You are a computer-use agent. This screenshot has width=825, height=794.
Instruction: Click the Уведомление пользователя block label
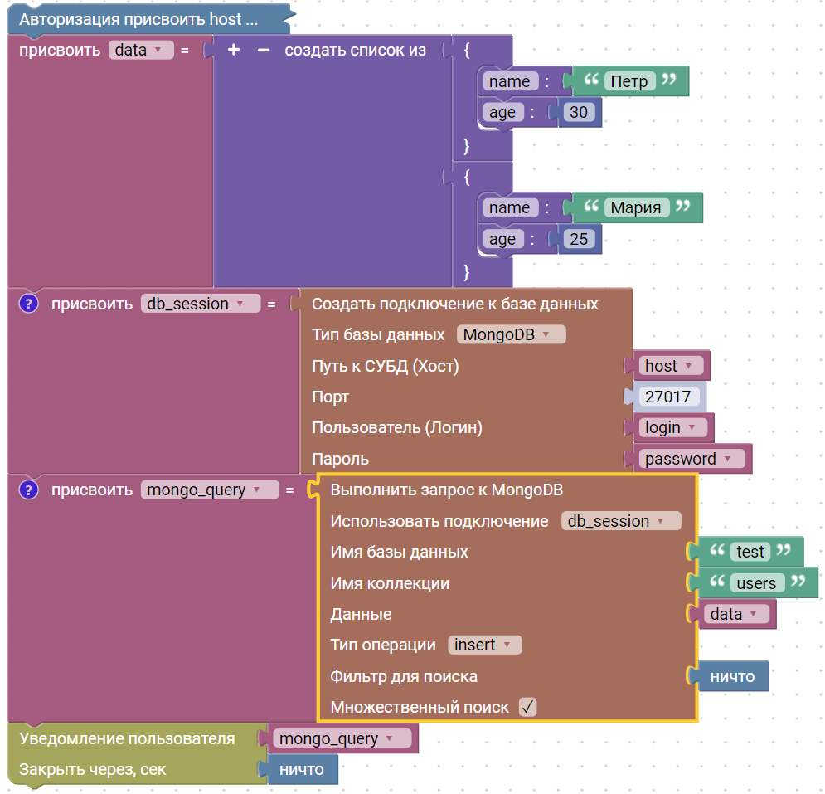[127, 738]
